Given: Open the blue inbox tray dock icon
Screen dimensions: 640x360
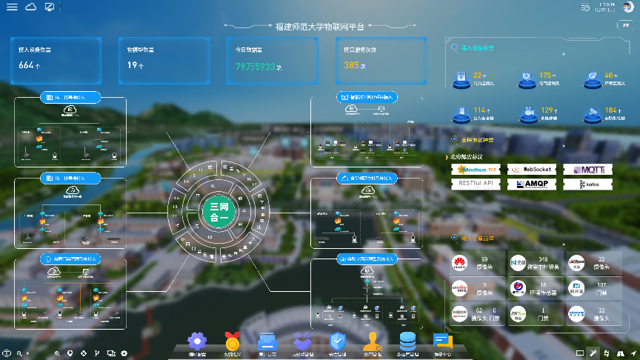Looking at the screenshot, I should (x=267, y=342).
